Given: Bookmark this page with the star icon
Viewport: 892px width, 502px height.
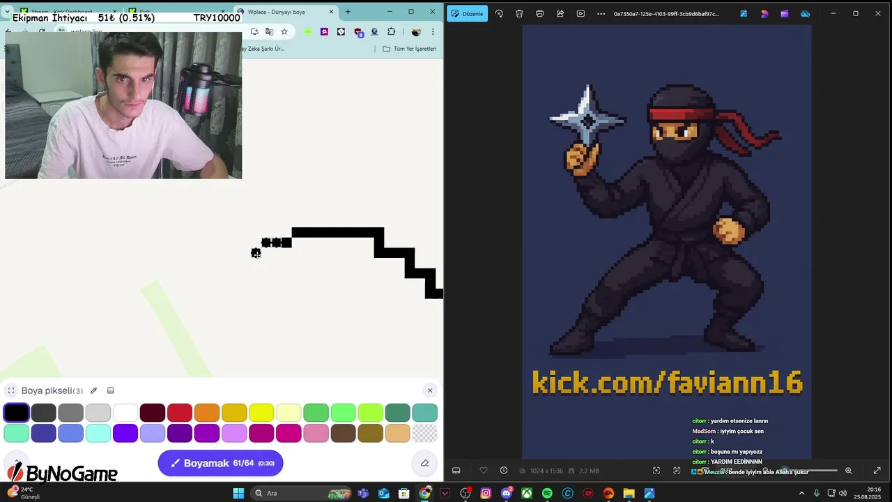Looking at the screenshot, I should click(x=284, y=31).
